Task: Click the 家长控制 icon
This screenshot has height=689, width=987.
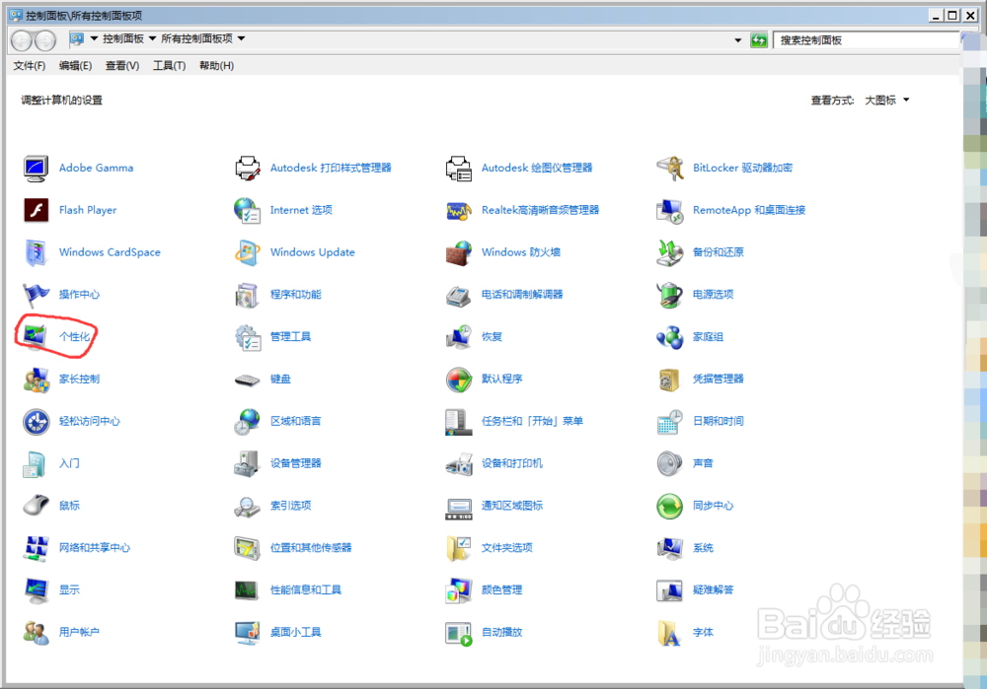Action: [36, 379]
